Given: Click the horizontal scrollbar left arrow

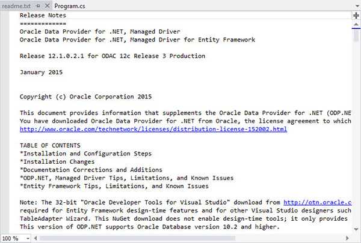Looking at the screenshot, I should pos(35,238).
